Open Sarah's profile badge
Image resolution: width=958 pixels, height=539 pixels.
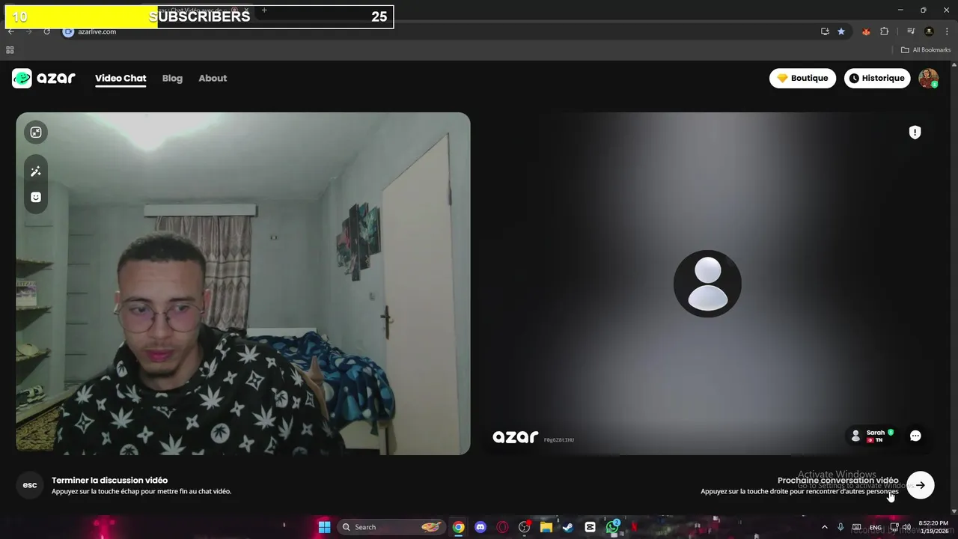pyautogui.click(x=873, y=436)
